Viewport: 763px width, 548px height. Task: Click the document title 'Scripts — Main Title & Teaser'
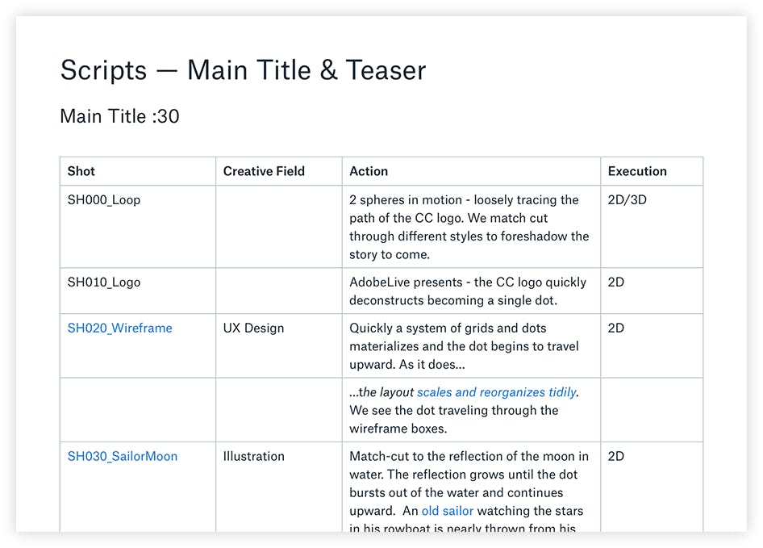pyautogui.click(x=243, y=70)
